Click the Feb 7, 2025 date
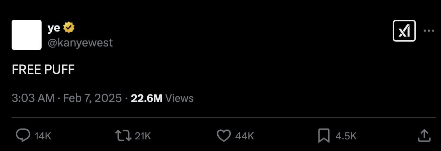The height and width of the screenshot is (151, 441). (92, 99)
